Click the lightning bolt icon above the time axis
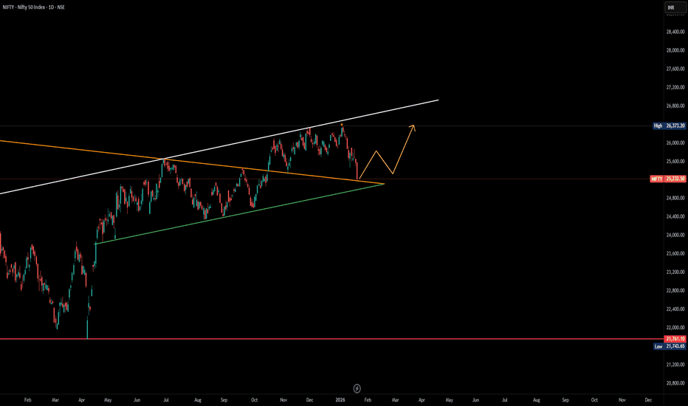Screen dimensions: 688x406 [x=357, y=388]
